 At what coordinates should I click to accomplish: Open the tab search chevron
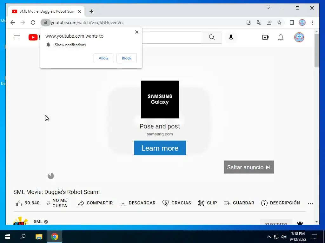point(268,8)
